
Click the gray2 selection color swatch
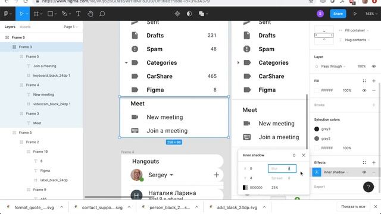[317, 139]
